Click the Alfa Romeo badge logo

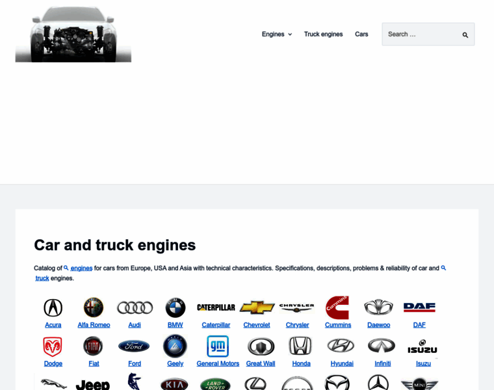point(94,307)
